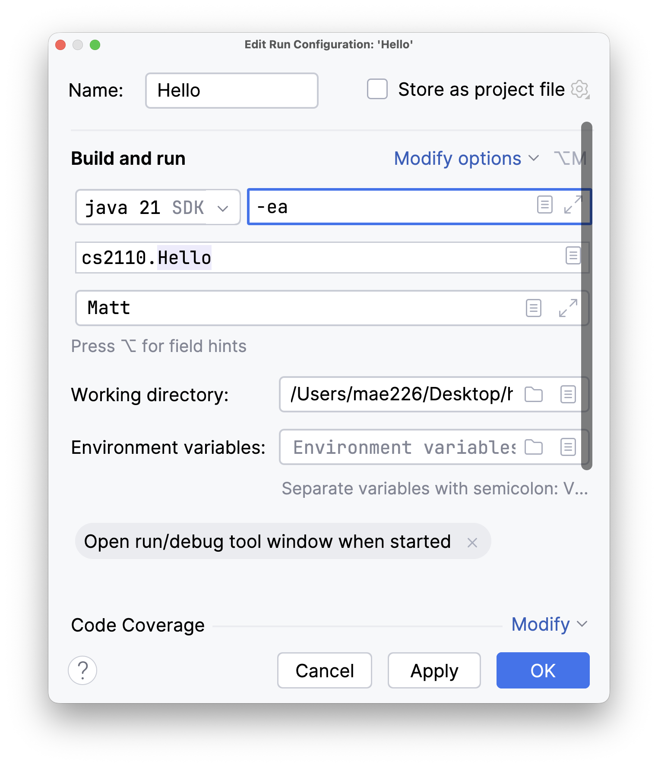Click the Apply button

point(434,670)
